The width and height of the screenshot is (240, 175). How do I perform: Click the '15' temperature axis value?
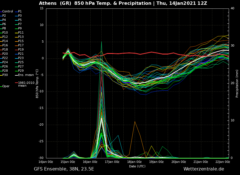pos(42,8)
